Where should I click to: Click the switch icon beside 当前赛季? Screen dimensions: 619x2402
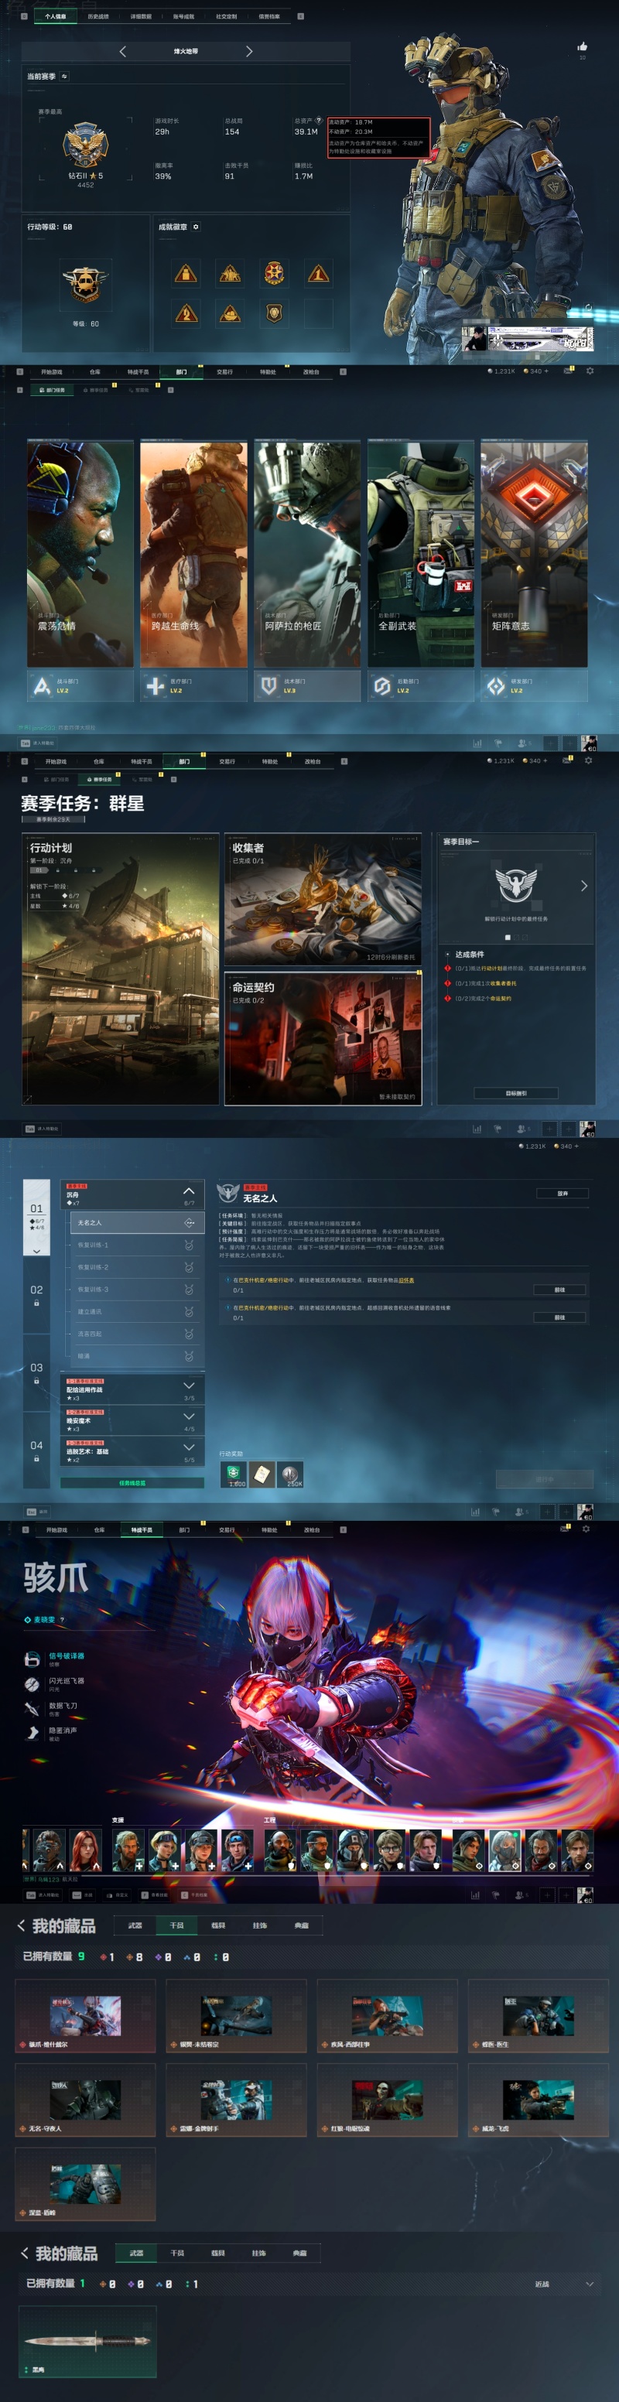pos(63,77)
